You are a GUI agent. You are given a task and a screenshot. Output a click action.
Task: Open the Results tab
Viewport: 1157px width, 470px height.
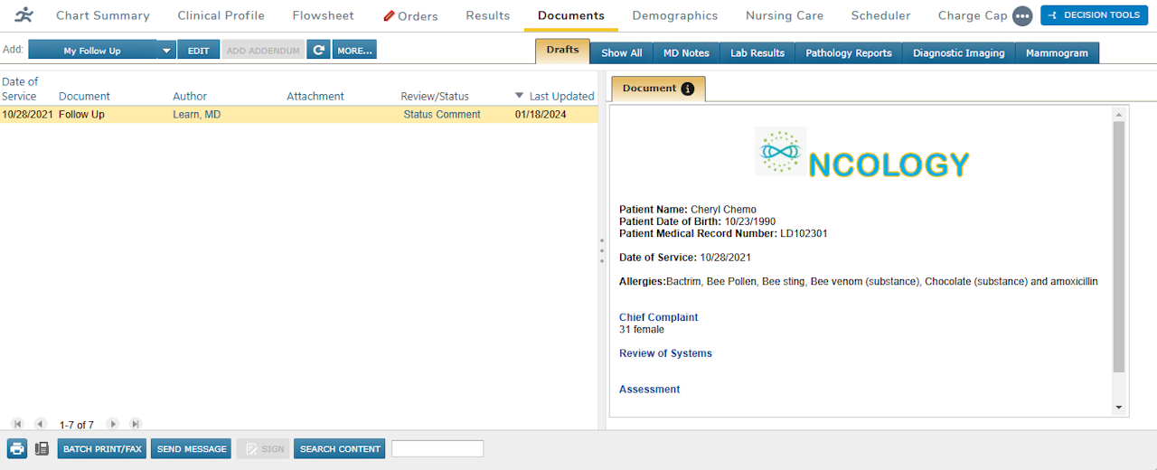pos(488,15)
